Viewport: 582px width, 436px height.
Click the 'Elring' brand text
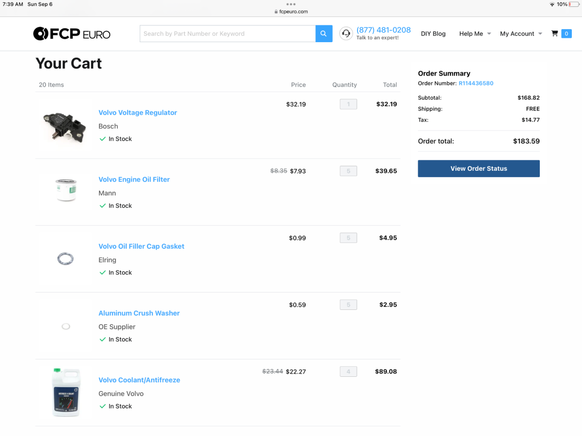107,260
